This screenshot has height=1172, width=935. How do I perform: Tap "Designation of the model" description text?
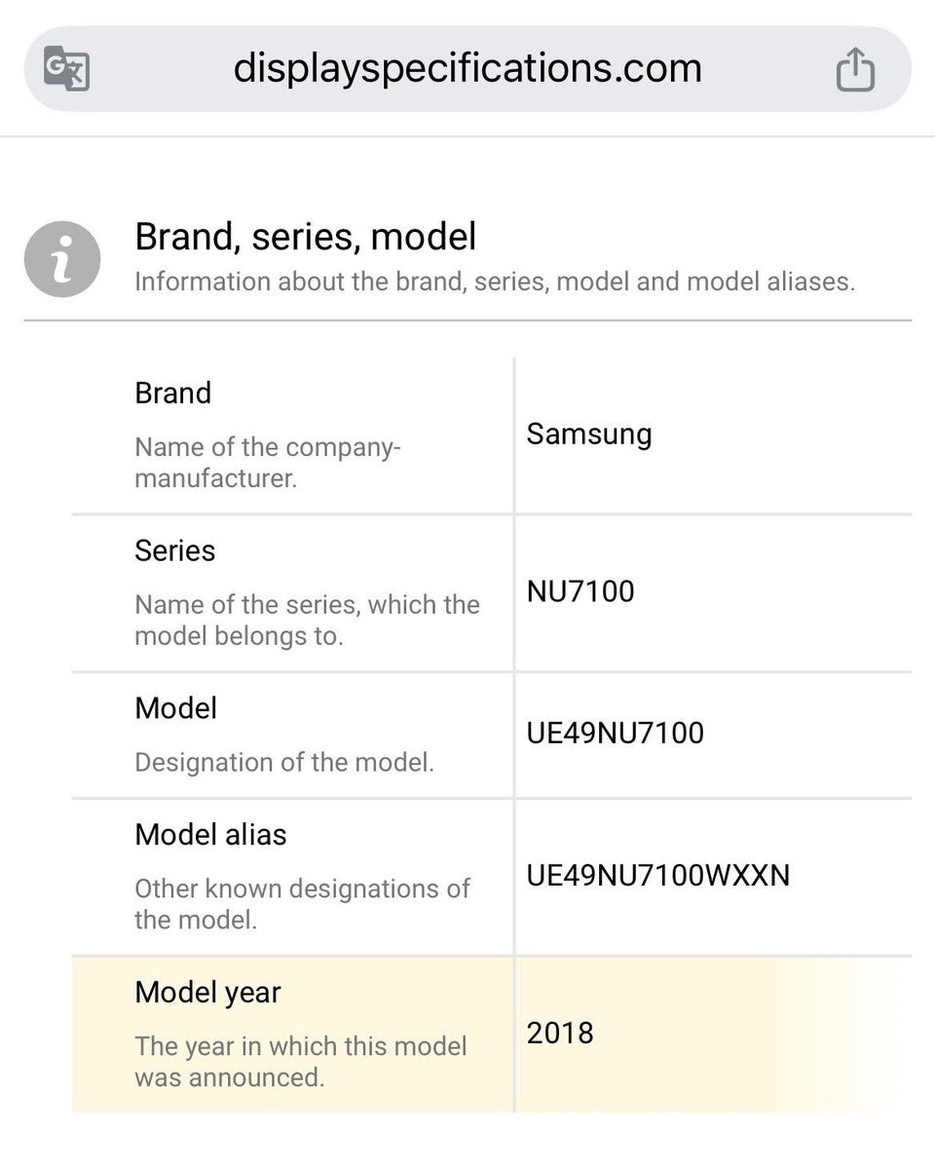(284, 762)
